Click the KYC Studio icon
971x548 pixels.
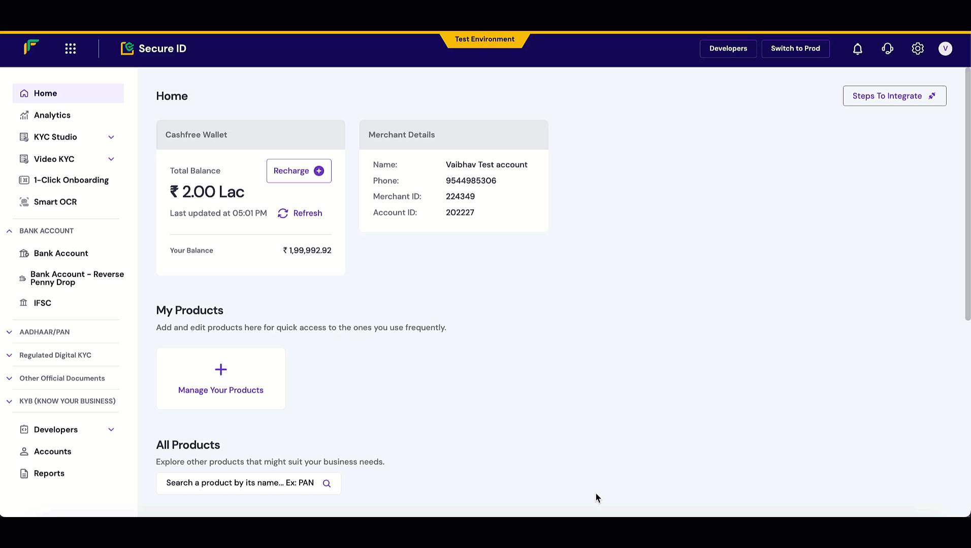click(x=24, y=137)
